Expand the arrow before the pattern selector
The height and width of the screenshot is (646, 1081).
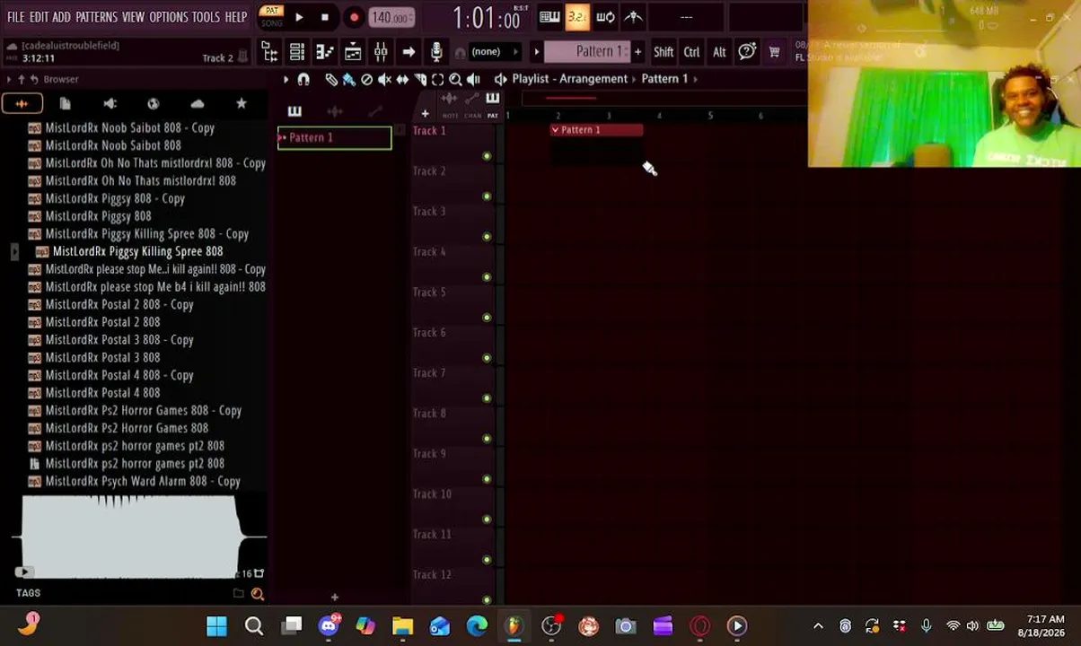click(536, 52)
